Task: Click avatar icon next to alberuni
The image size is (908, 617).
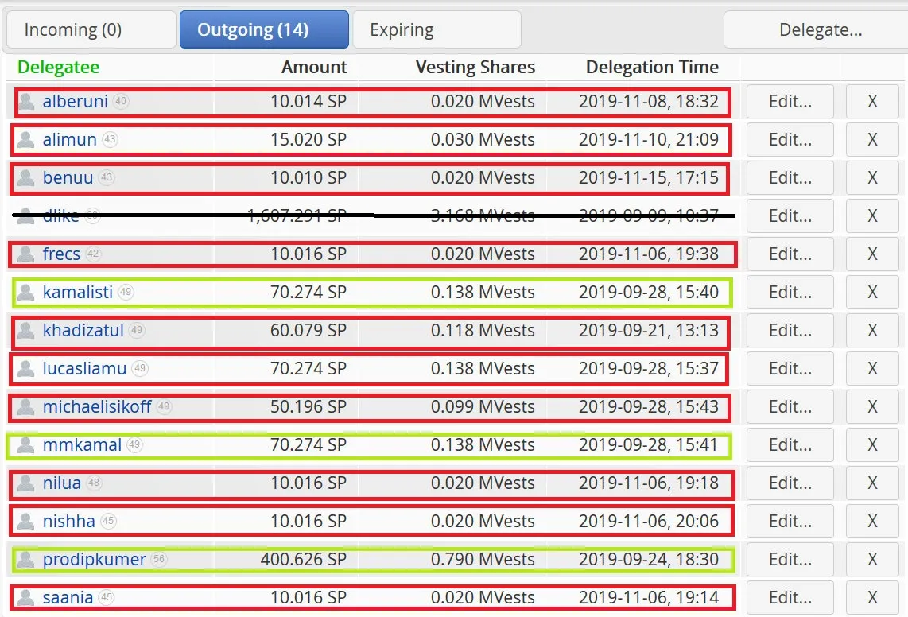Action: pyautogui.click(x=26, y=102)
